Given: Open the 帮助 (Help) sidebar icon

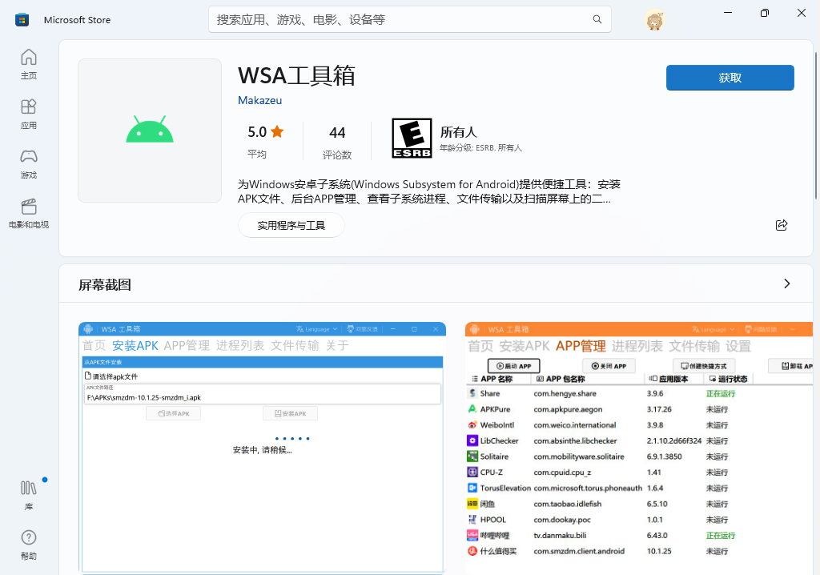Looking at the screenshot, I should pos(28,543).
